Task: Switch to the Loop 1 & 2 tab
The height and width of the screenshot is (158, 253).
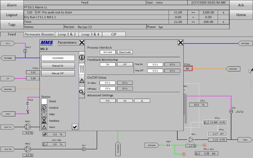Action: click(67, 34)
